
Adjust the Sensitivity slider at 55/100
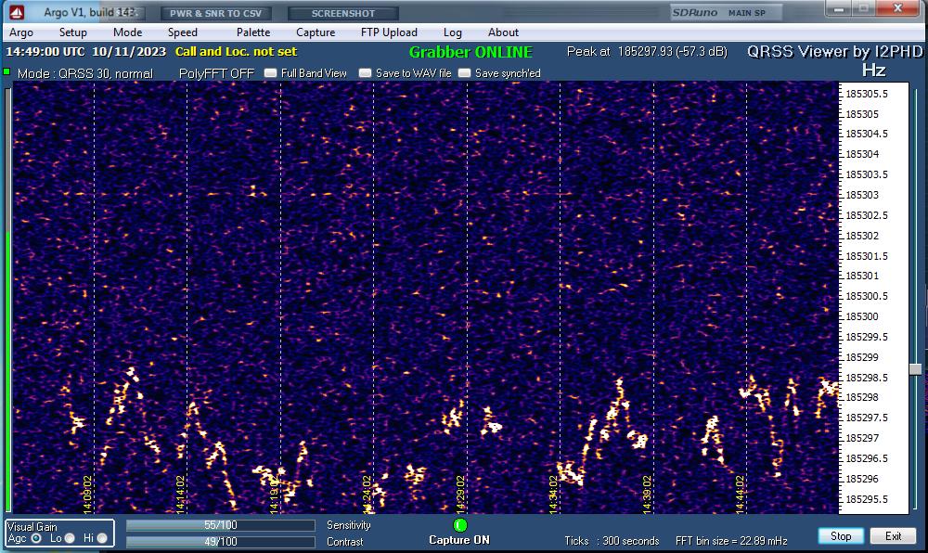click(221, 525)
